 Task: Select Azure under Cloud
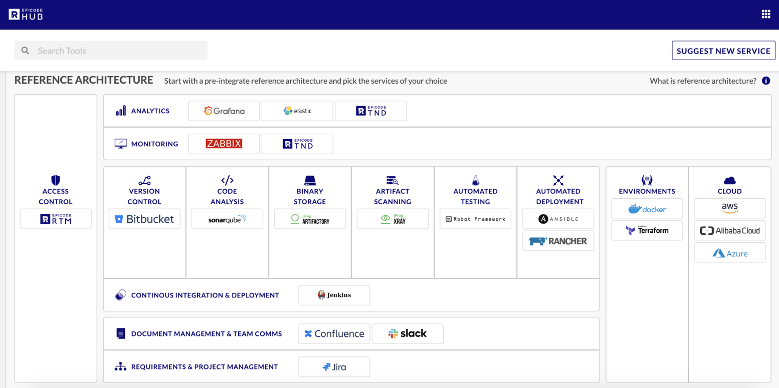(x=729, y=252)
